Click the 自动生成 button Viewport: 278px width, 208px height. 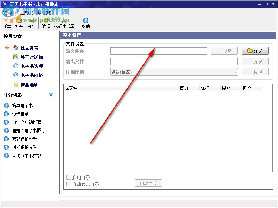point(148,183)
